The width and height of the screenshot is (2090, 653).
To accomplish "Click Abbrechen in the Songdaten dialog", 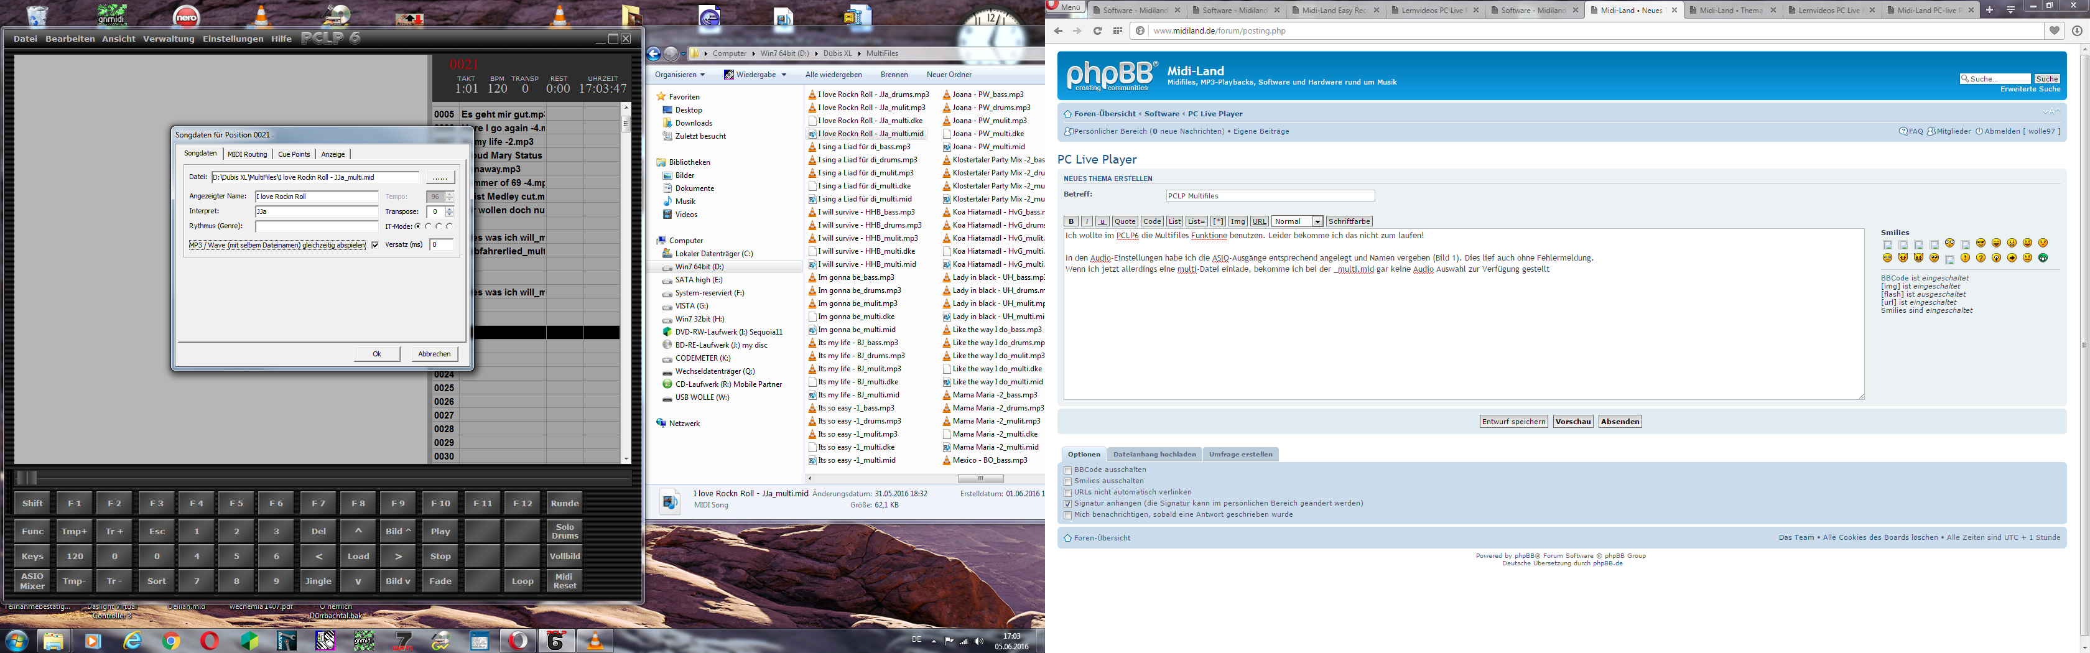I will pyautogui.click(x=434, y=354).
